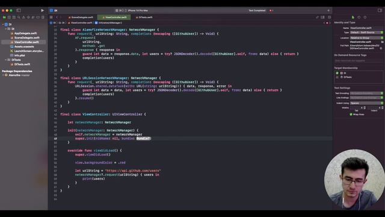Click the Name field in inspector
Image resolution: width=385 pixels, height=217 pixels.
click(366, 28)
